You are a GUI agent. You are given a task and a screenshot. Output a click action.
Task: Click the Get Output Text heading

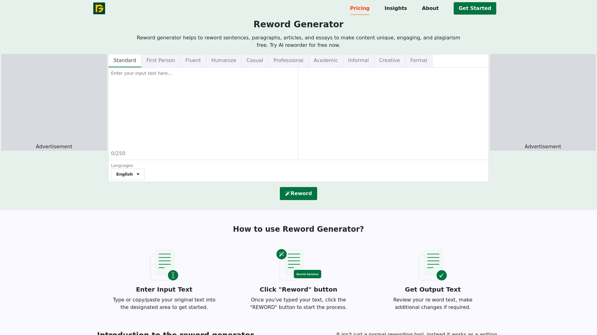click(x=433, y=290)
